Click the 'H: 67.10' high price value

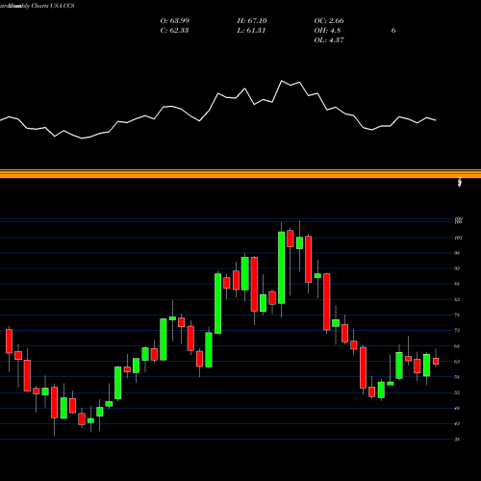252,21
